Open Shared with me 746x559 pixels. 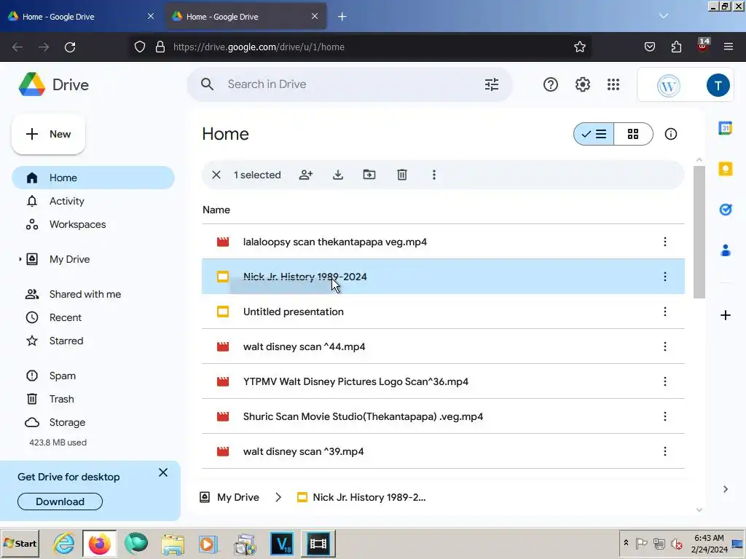click(x=93, y=294)
